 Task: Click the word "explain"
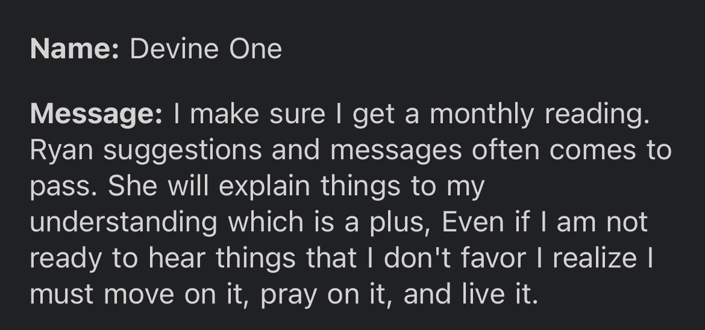[x=265, y=186]
